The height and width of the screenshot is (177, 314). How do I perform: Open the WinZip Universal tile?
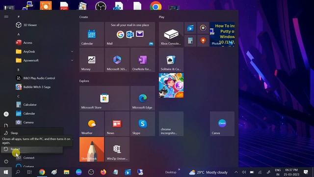pos(117,149)
